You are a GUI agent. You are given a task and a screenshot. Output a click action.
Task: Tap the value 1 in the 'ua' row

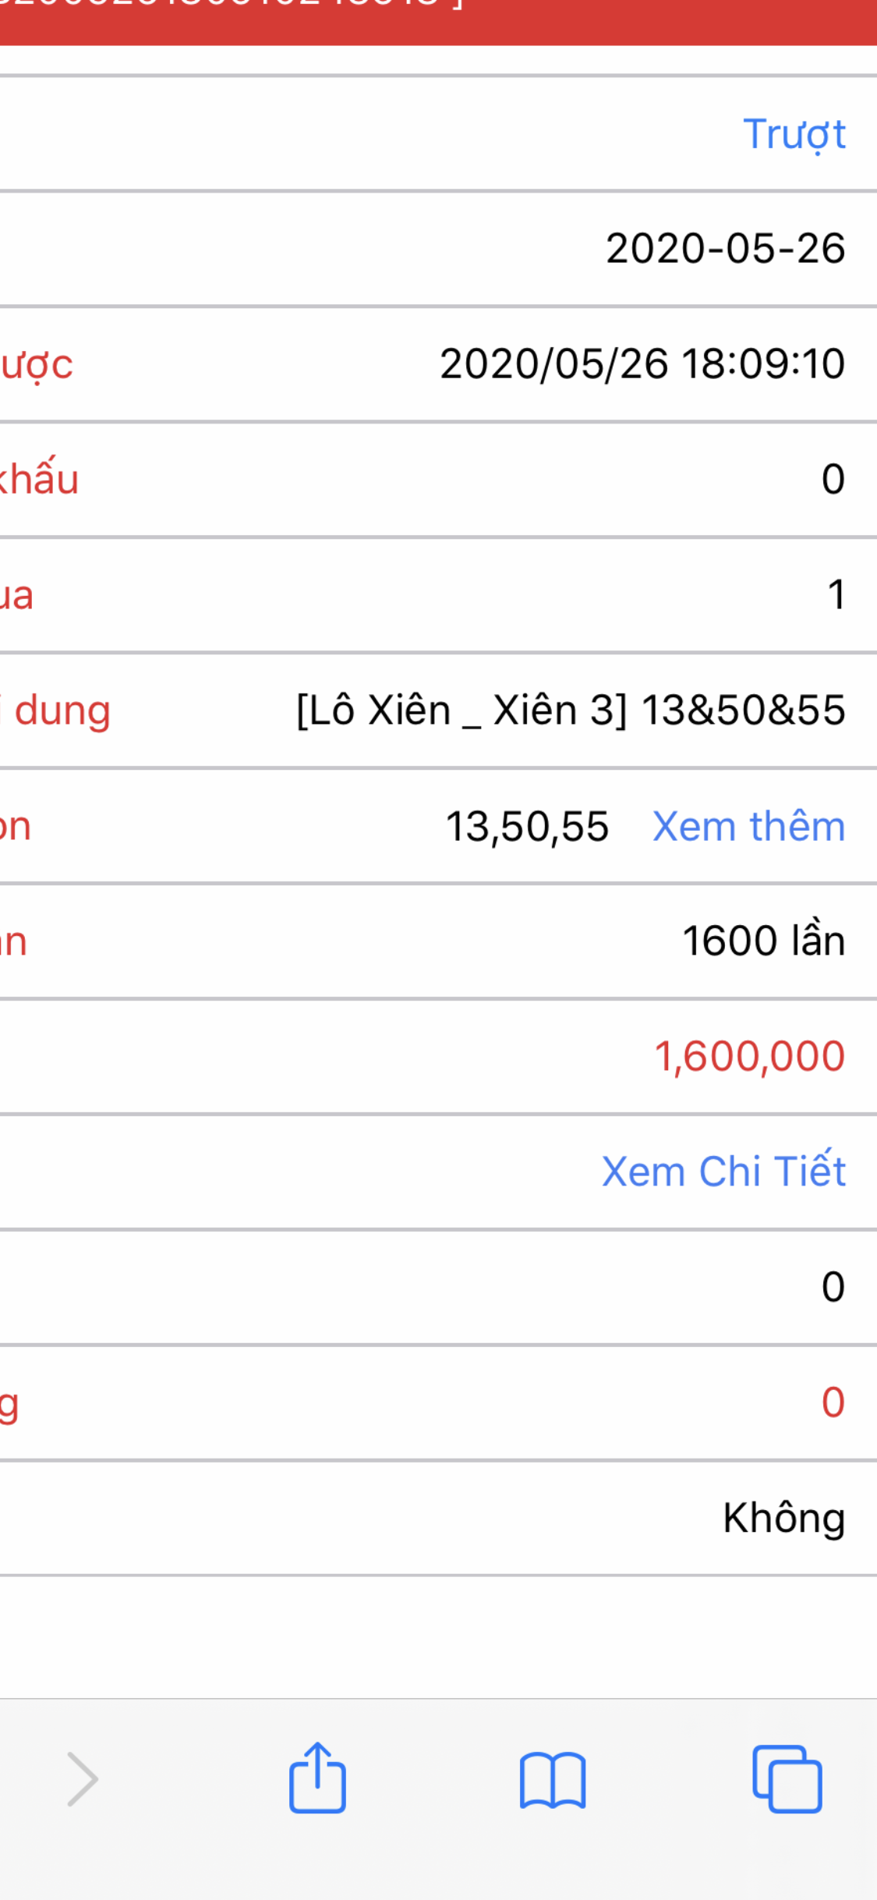click(x=836, y=595)
